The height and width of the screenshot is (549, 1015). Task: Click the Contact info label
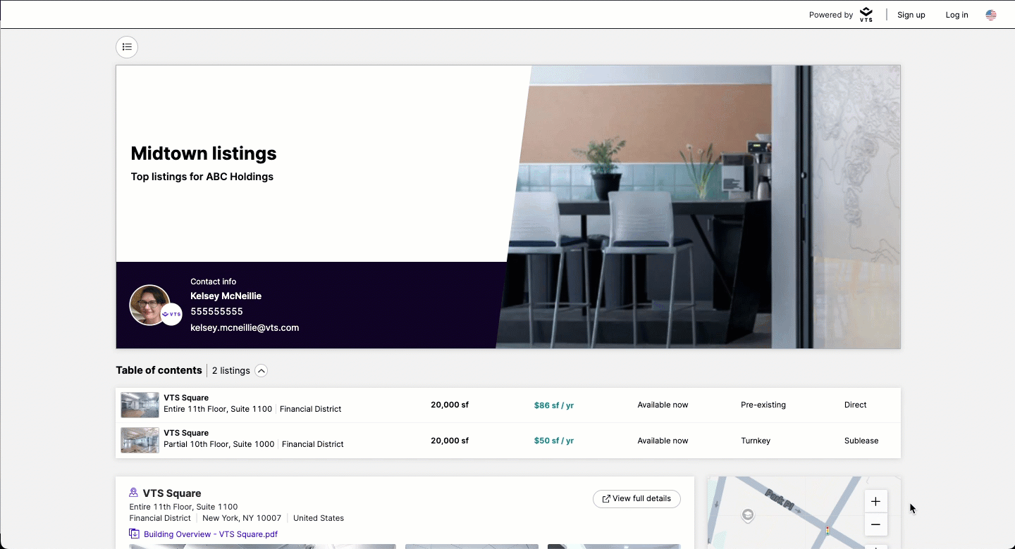[214, 282]
